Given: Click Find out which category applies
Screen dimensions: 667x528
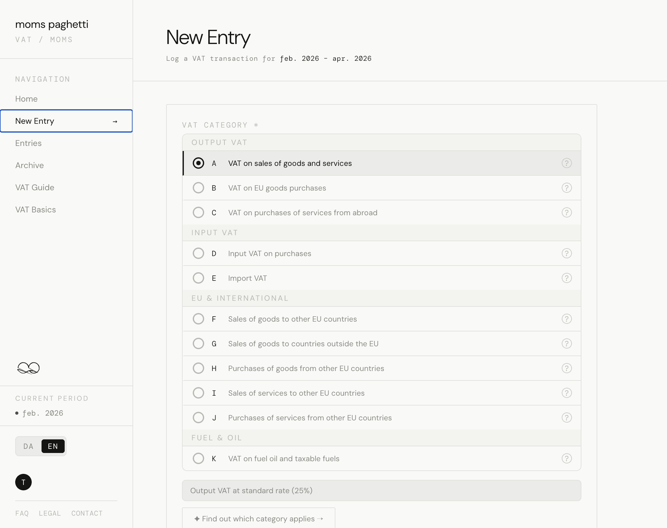Looking at the screenshot, I should coord(258,519).
